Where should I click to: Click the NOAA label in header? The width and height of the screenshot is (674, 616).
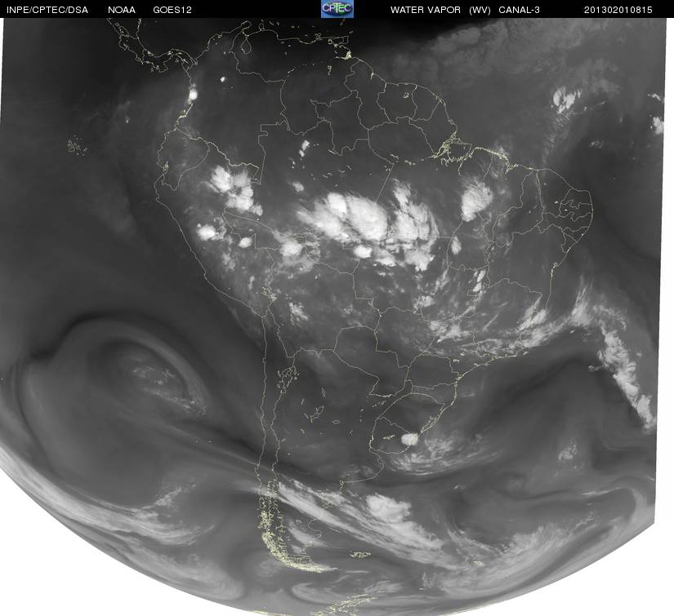pos(122,10)
